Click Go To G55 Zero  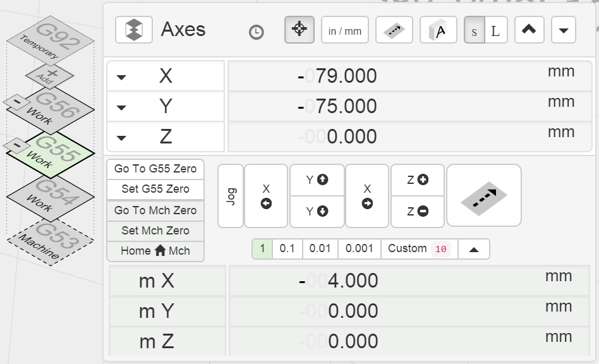click(x=155, y=169)
